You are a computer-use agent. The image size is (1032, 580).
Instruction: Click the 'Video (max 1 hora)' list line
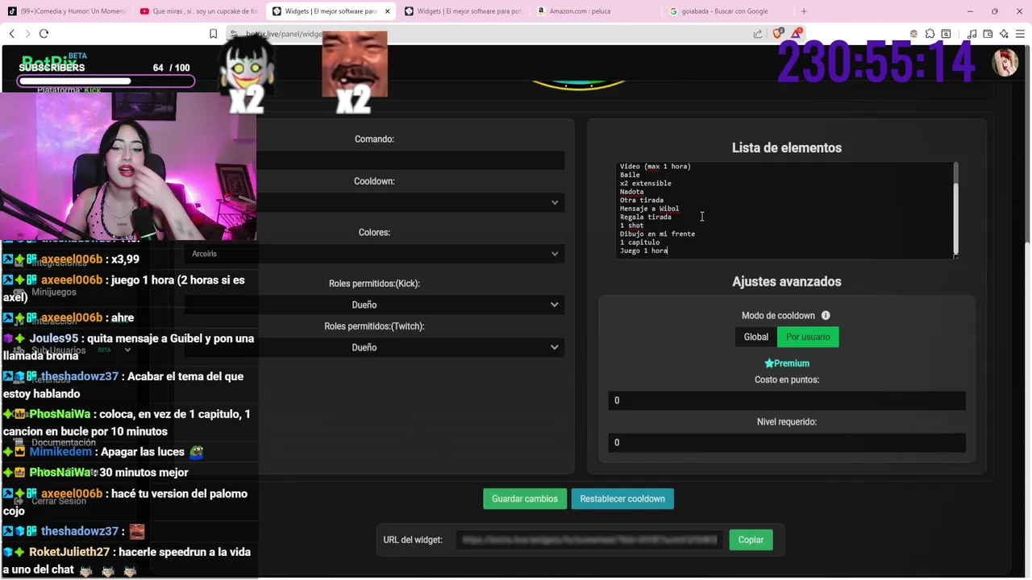(655, 167)
